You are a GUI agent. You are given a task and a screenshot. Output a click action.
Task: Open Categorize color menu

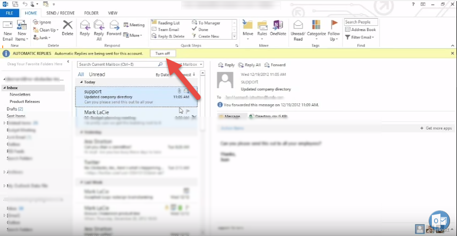point(316,31)
